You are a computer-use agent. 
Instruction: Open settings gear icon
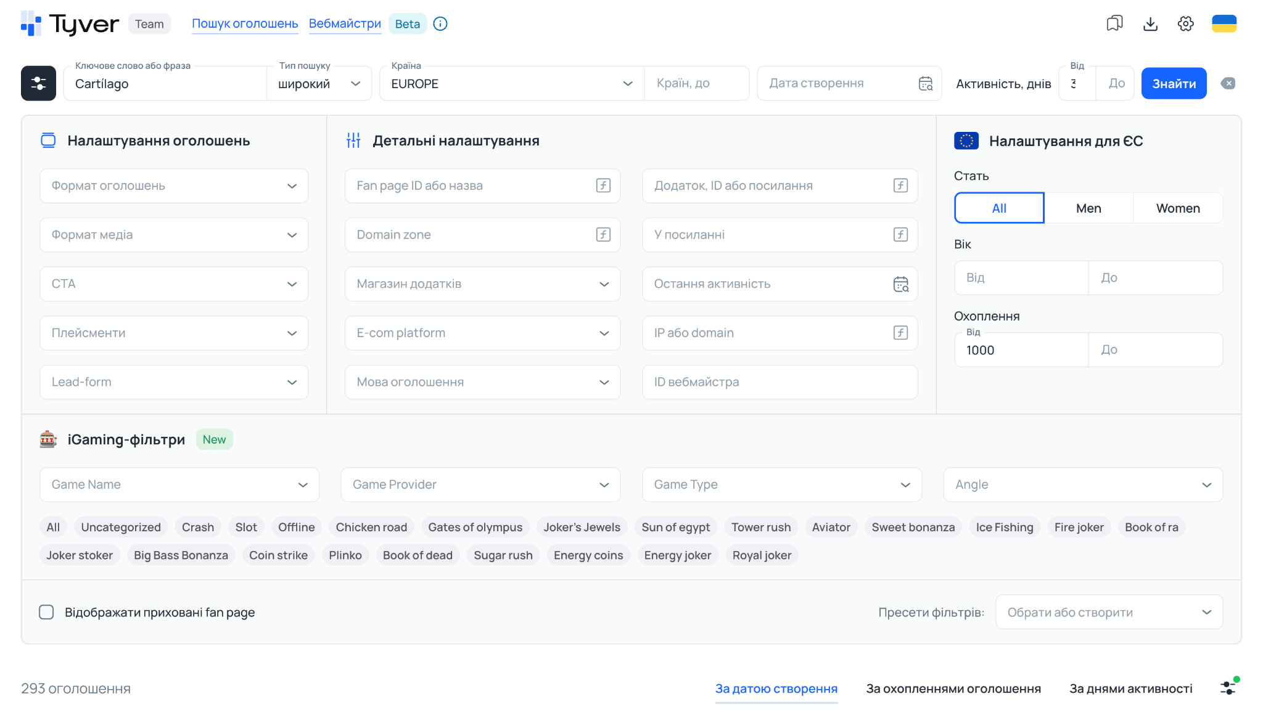coord(1185,23)
